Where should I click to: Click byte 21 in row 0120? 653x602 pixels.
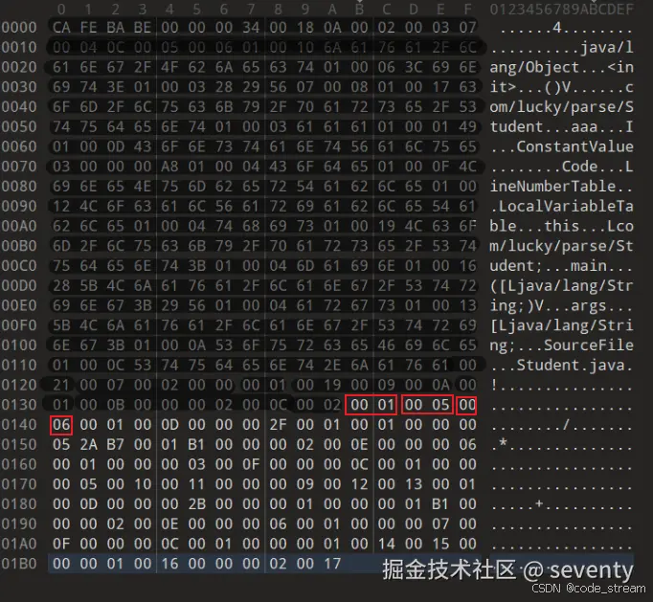point(61,385)
